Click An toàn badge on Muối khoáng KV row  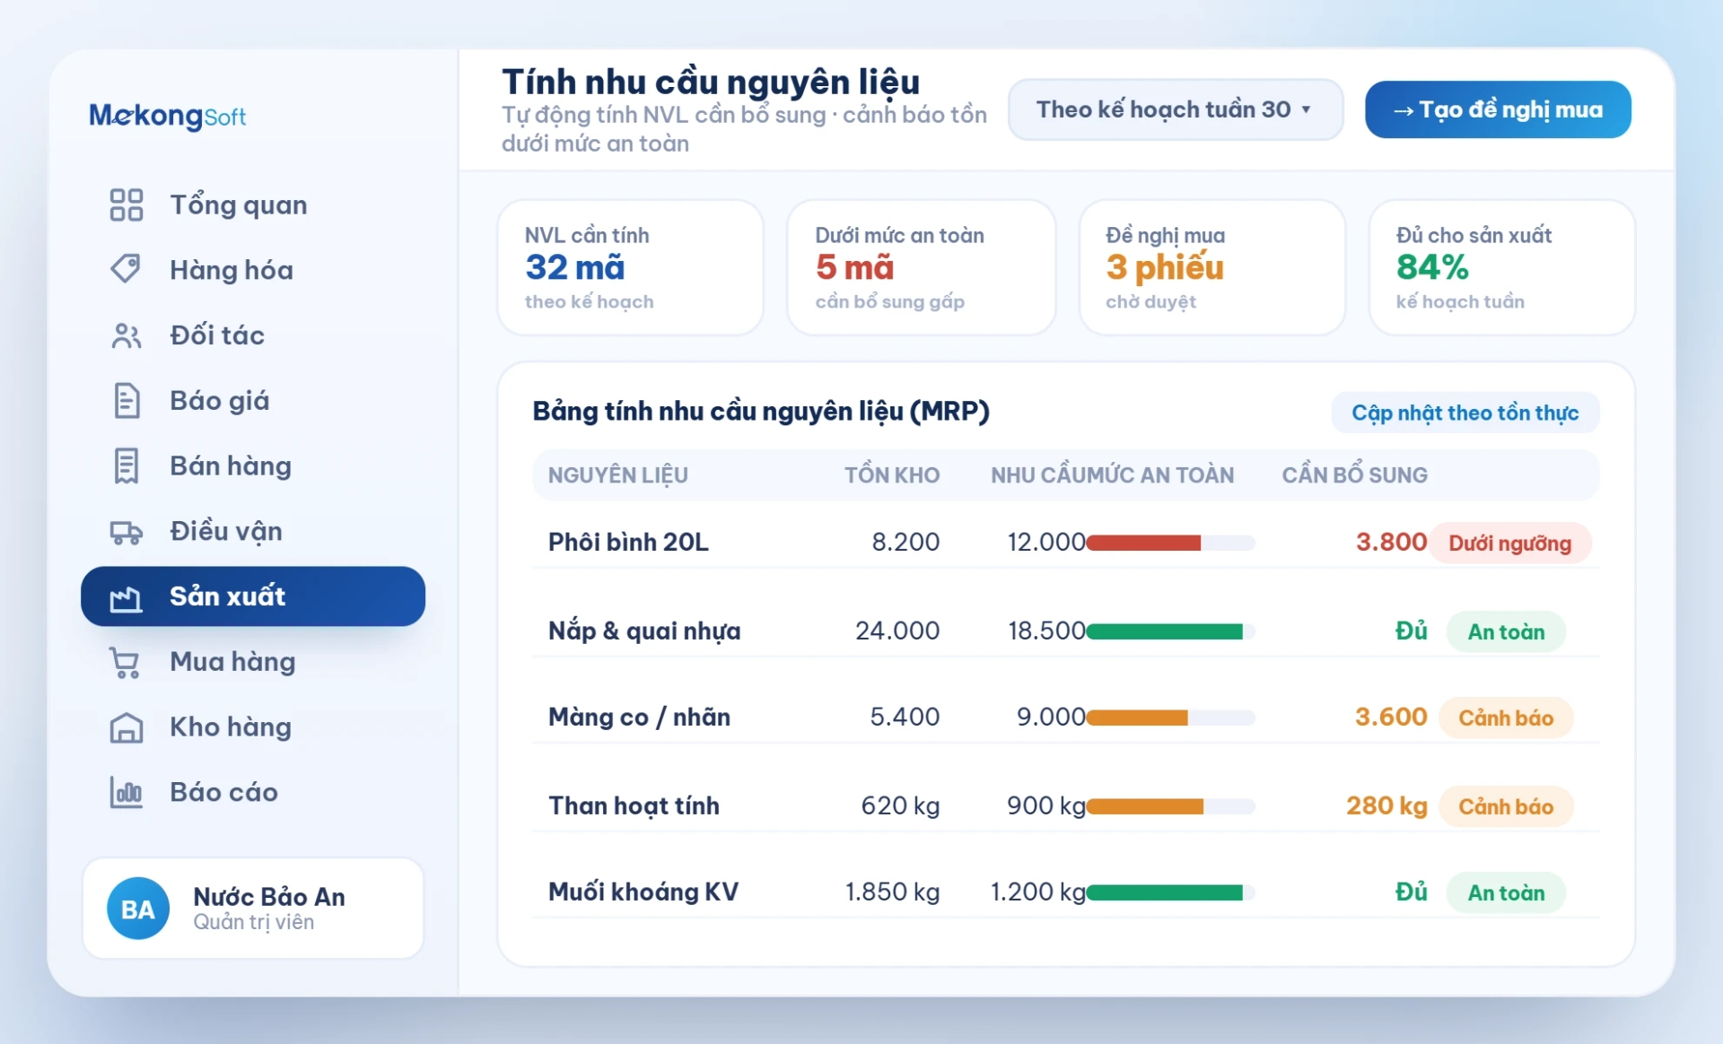[x=1506, y=892]
